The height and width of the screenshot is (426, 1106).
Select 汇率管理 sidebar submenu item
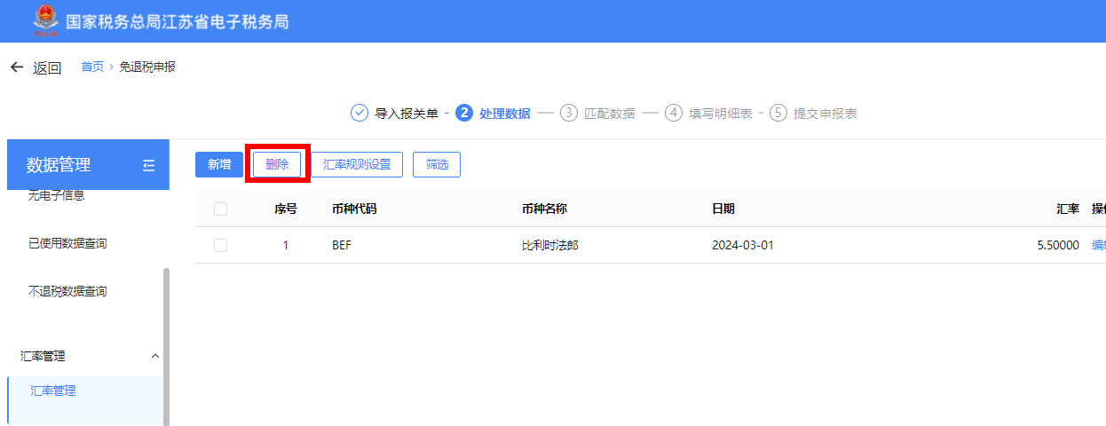pyautogui.click(x=53, y=390)
